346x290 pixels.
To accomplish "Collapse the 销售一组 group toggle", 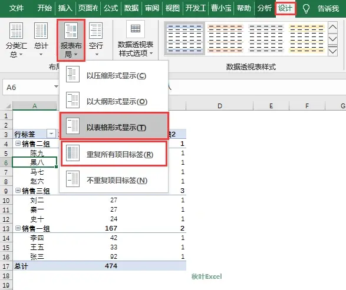I will [x=18, y=228].
